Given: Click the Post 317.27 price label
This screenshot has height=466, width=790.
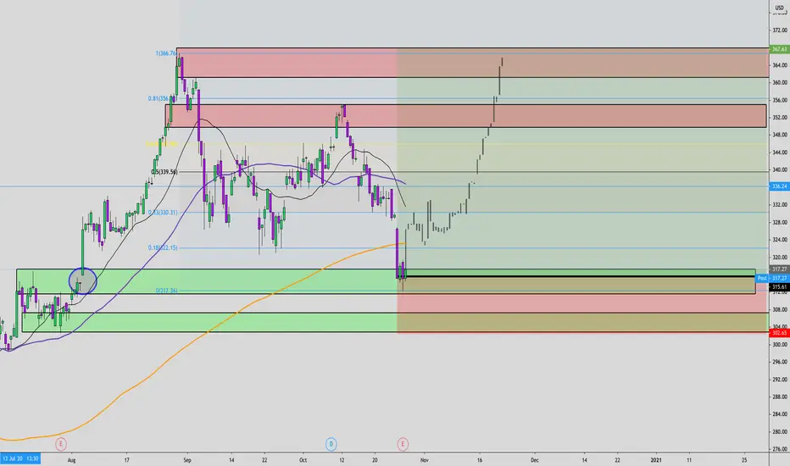Looking at the screenshot, I should 772,278.
